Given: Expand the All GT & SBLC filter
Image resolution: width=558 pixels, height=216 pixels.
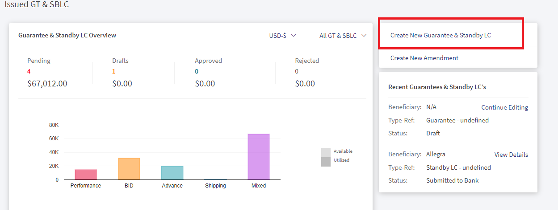Looking at the screenshot, I should pyautogui.click(x=343, y=36).
